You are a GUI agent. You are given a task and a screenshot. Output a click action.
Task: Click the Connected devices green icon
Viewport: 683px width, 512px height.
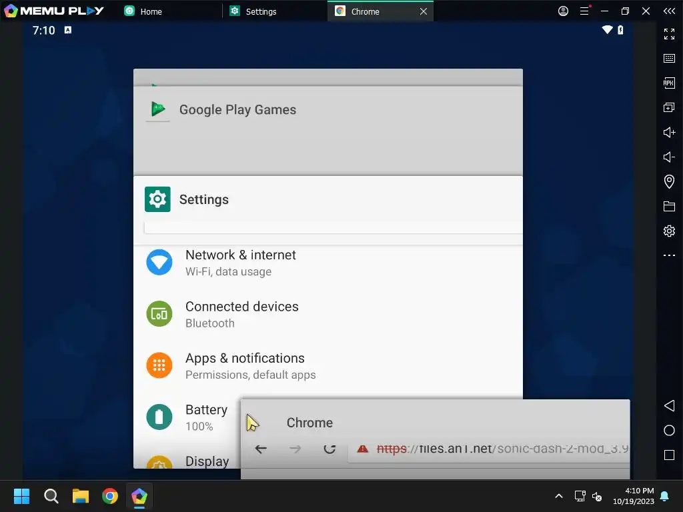(x=159, y=313)
